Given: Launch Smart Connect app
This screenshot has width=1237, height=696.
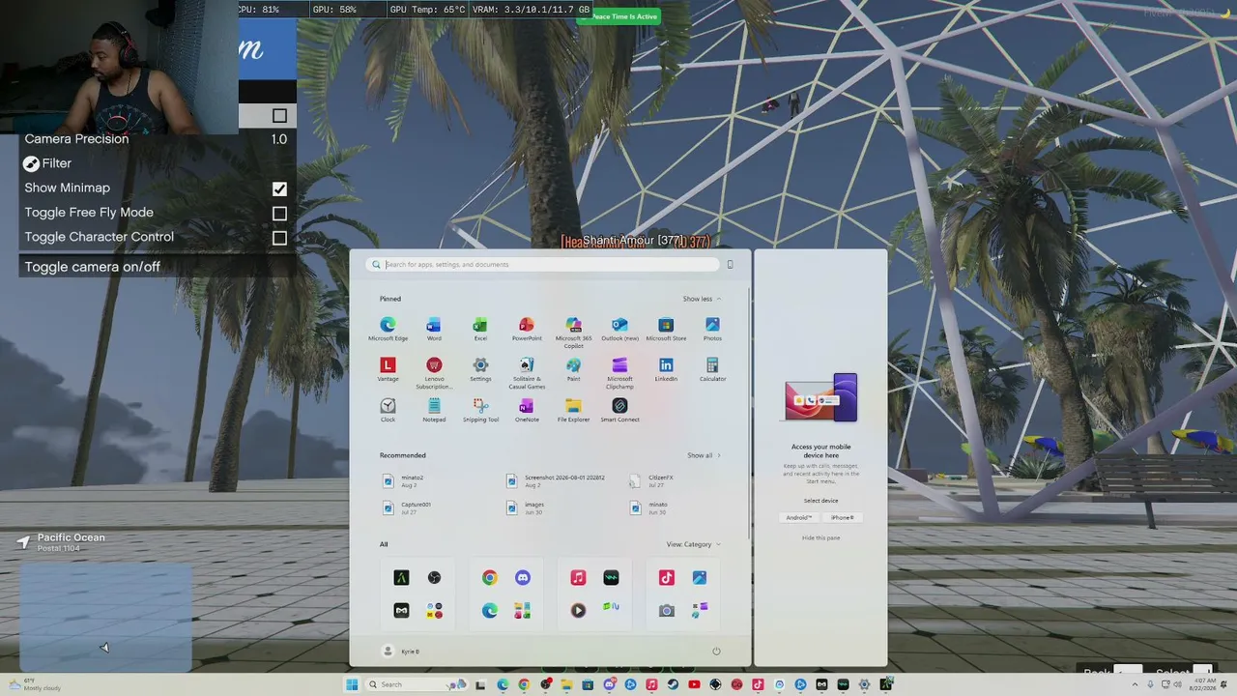Looking at the screenshot, I should [x=619, y=410].
